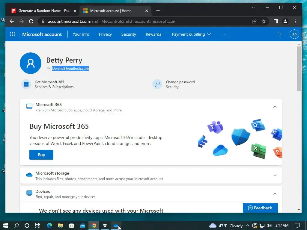Click the Change password key icon
Viewport: 307px width, 230px height.
pyautogui.click(x=157, y=84)
